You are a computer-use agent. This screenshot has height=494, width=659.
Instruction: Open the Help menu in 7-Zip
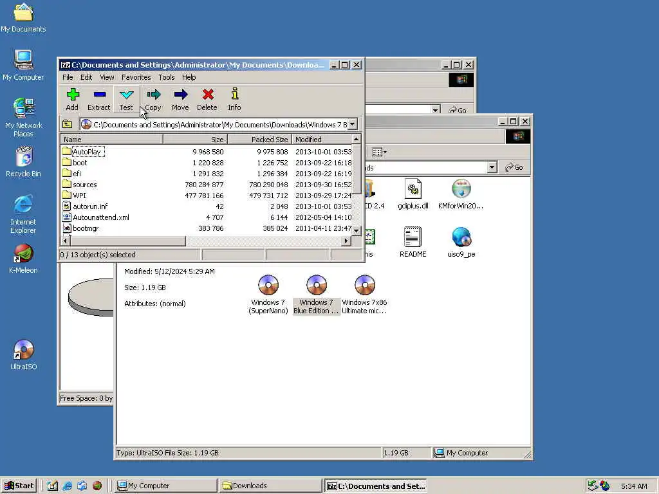click(x=189, y=77)
